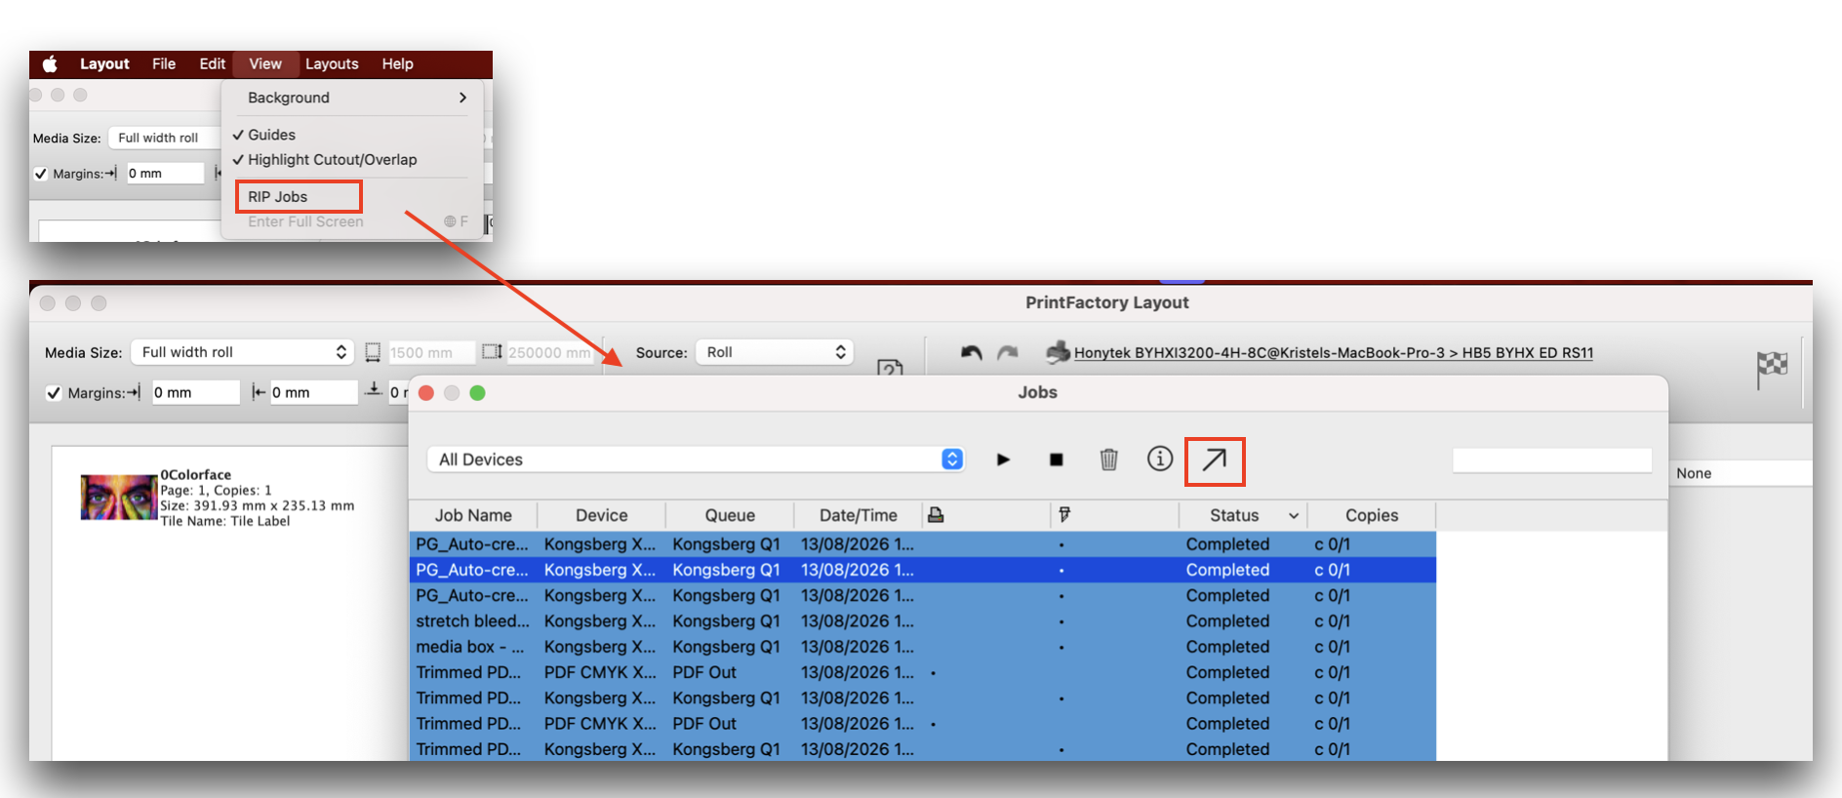The width and height of the screenshot is (1842, 798).
Task: Sort jobs by the cutter icon column
Action: 1064,515
